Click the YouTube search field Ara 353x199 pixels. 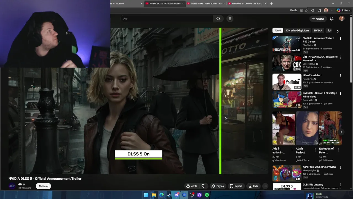(167, 19)
